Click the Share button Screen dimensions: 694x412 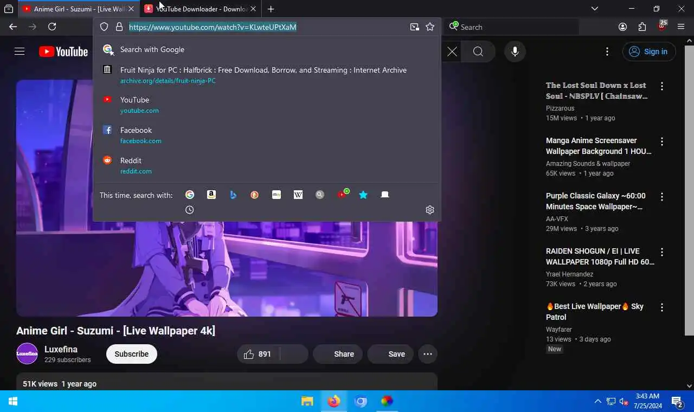[338, 354]
